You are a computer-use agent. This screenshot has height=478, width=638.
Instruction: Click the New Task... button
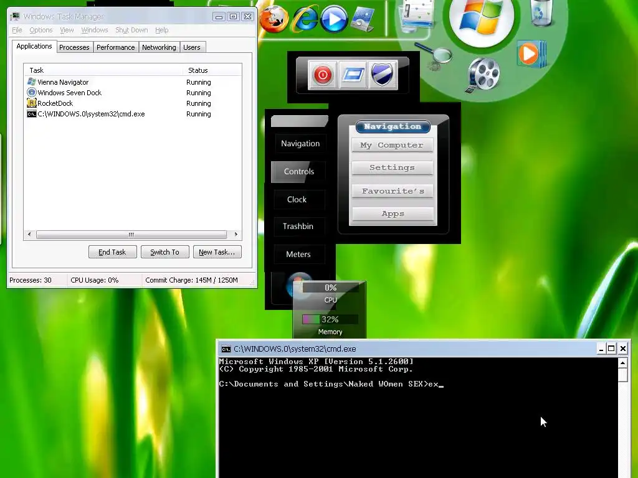pos(217,252)
